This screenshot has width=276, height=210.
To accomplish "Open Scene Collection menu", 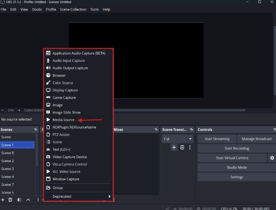I will click(73, 9).
